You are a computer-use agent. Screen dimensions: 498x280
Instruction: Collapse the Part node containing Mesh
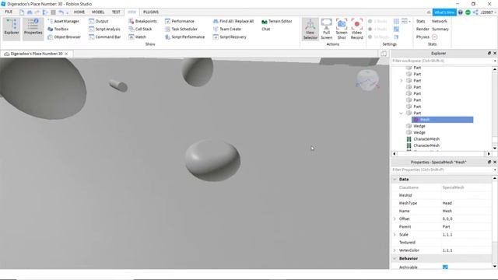coord(402,113)
